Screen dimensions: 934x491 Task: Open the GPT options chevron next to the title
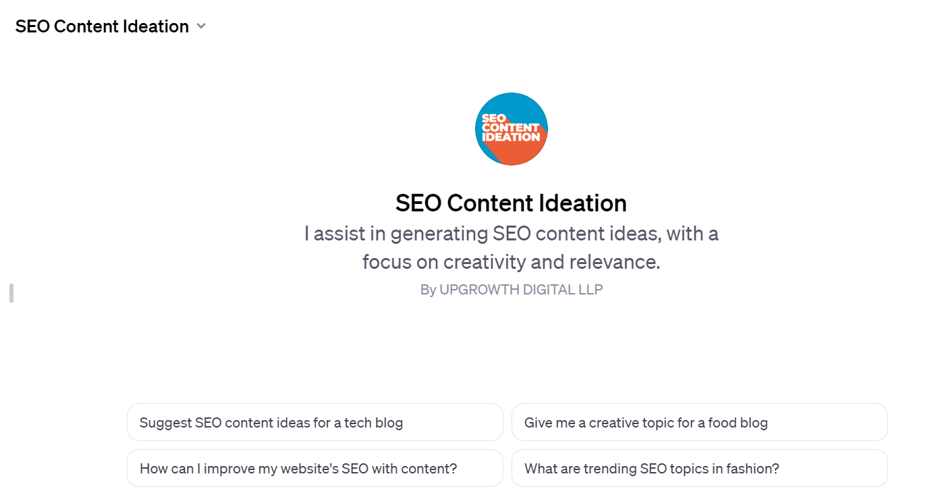coord(200,26)
